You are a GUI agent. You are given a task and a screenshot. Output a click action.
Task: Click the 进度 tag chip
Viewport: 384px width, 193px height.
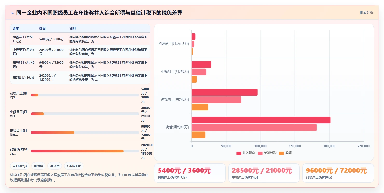[x=55, y=166]
